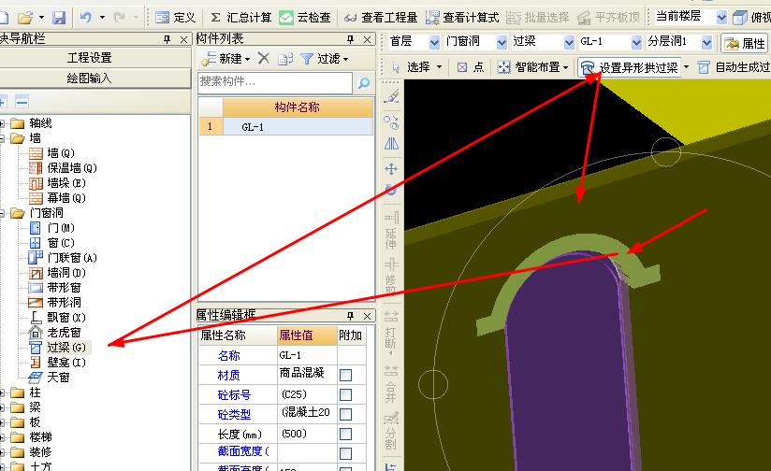Delete selected component with X icon
Screen dimensions: 771x471
point(264,59)
